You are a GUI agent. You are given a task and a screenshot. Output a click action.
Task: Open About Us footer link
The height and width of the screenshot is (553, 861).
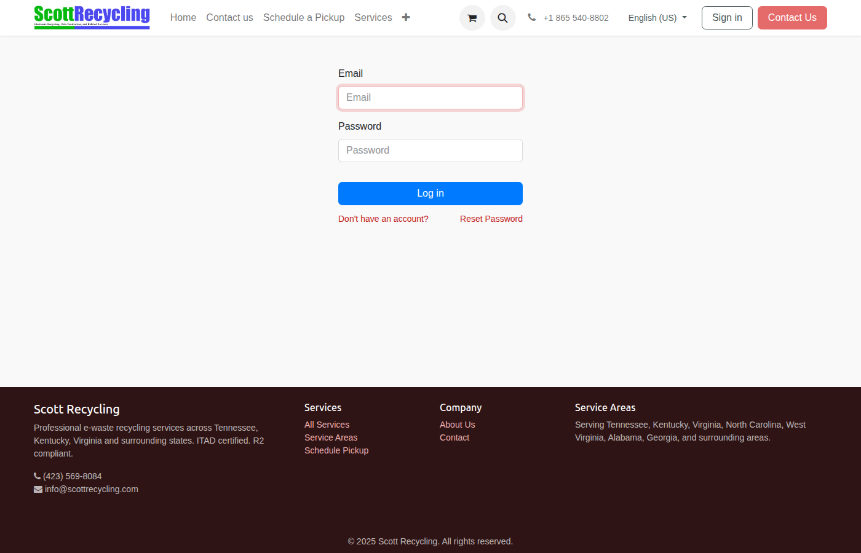[457, 425]
